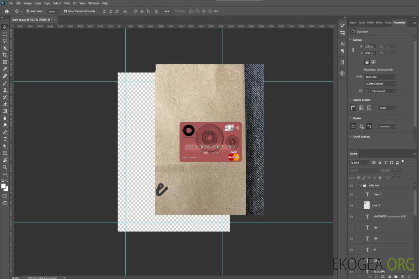This screenshot has height=279, width=419.
Task: Click the grid icon under Rulers & Grids
Action: (361, 108)
